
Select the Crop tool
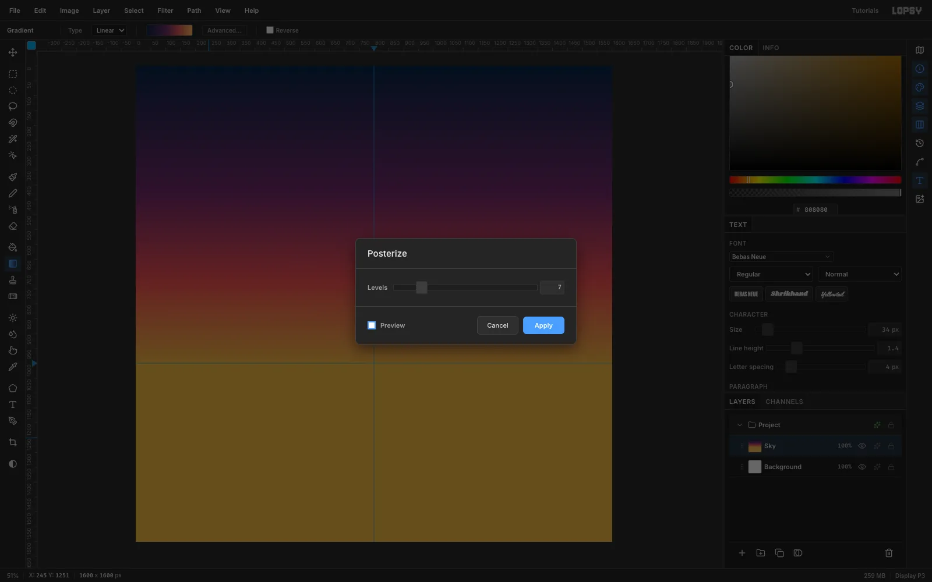point(12,442)
